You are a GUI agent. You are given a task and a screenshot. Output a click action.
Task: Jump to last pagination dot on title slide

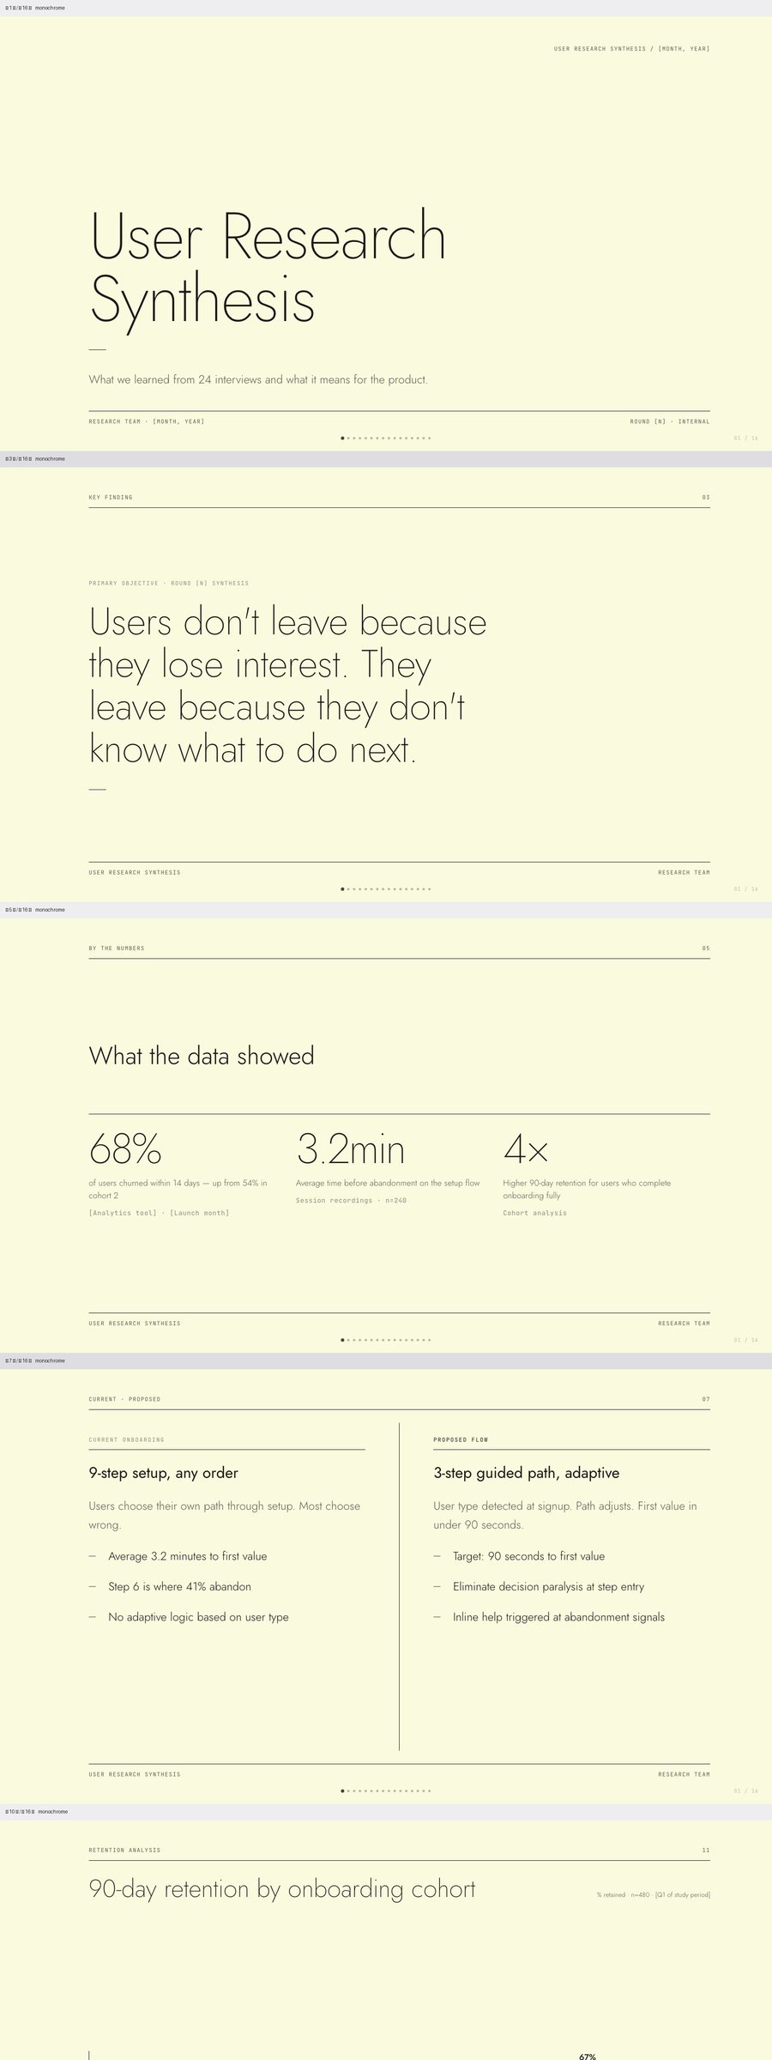[430, 438]
